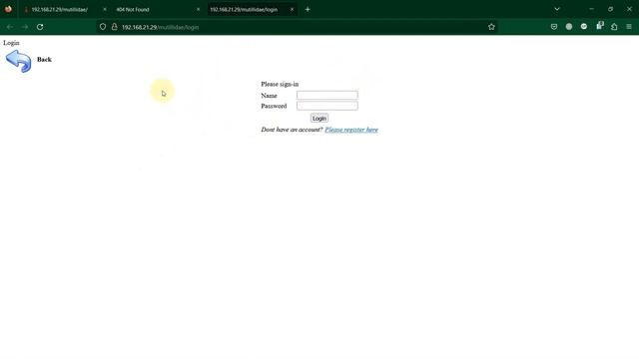
Task: Click the Firefox icon in the tab bar
Action: pos(8,9)
